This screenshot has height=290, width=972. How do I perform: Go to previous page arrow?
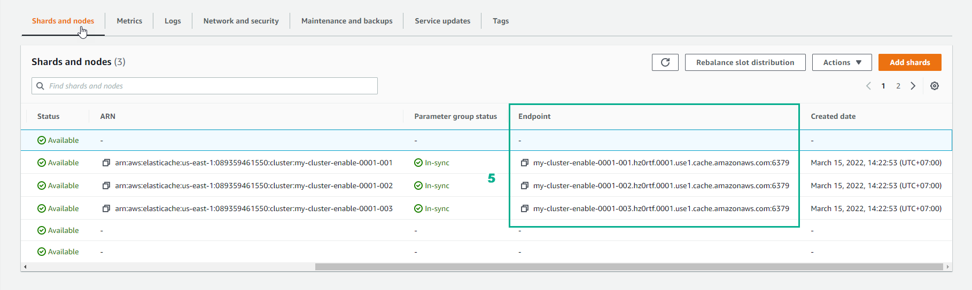[868, 86]
